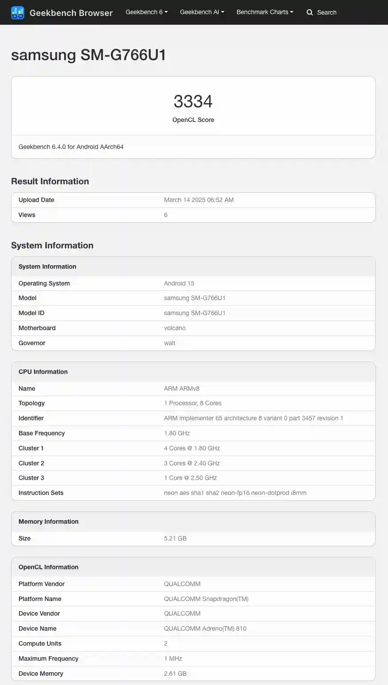Open the Geekbench 6 dropdown menu

pyautogui.click(x=146, y=12)
